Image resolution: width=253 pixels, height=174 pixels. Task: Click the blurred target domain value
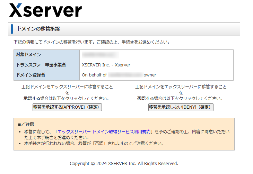[100, 55]
